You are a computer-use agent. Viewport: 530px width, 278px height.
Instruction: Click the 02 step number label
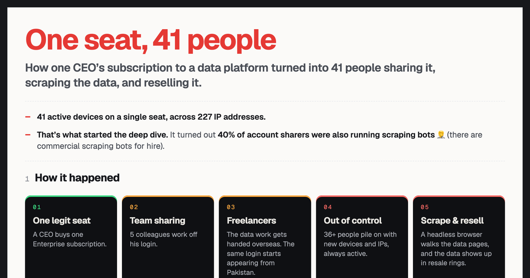(134, 207)
